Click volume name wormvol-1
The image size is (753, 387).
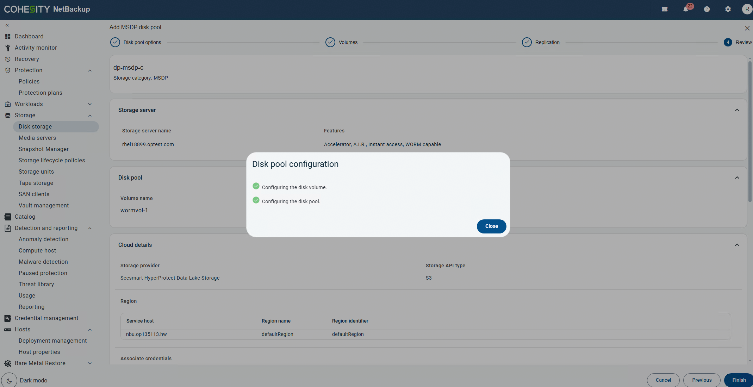(x=134, y=211)
